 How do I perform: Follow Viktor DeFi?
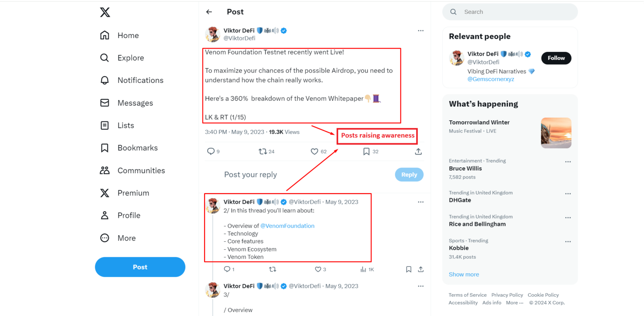coord(556,58)
